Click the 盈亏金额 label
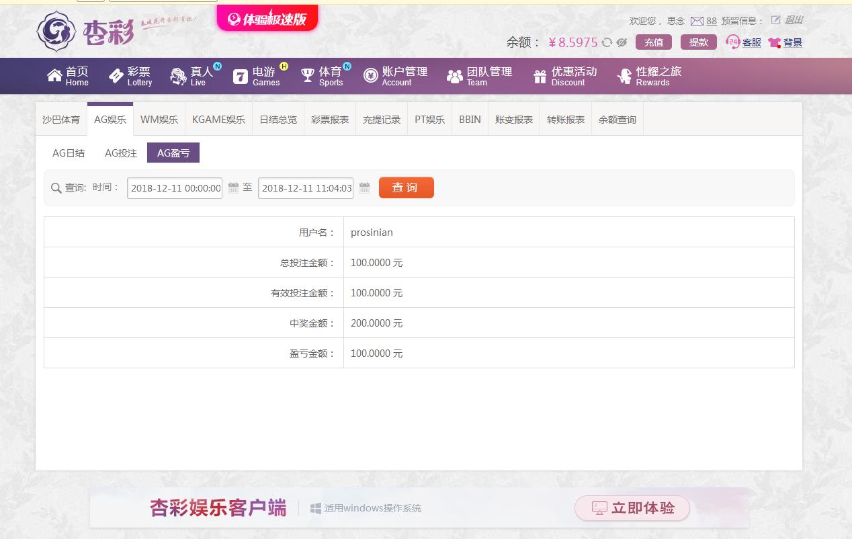The height and width of the screenshot is (539, 852). (x=312, y=354)
